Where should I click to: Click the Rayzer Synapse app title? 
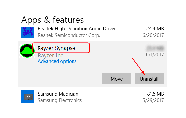(x=56, y=48)
